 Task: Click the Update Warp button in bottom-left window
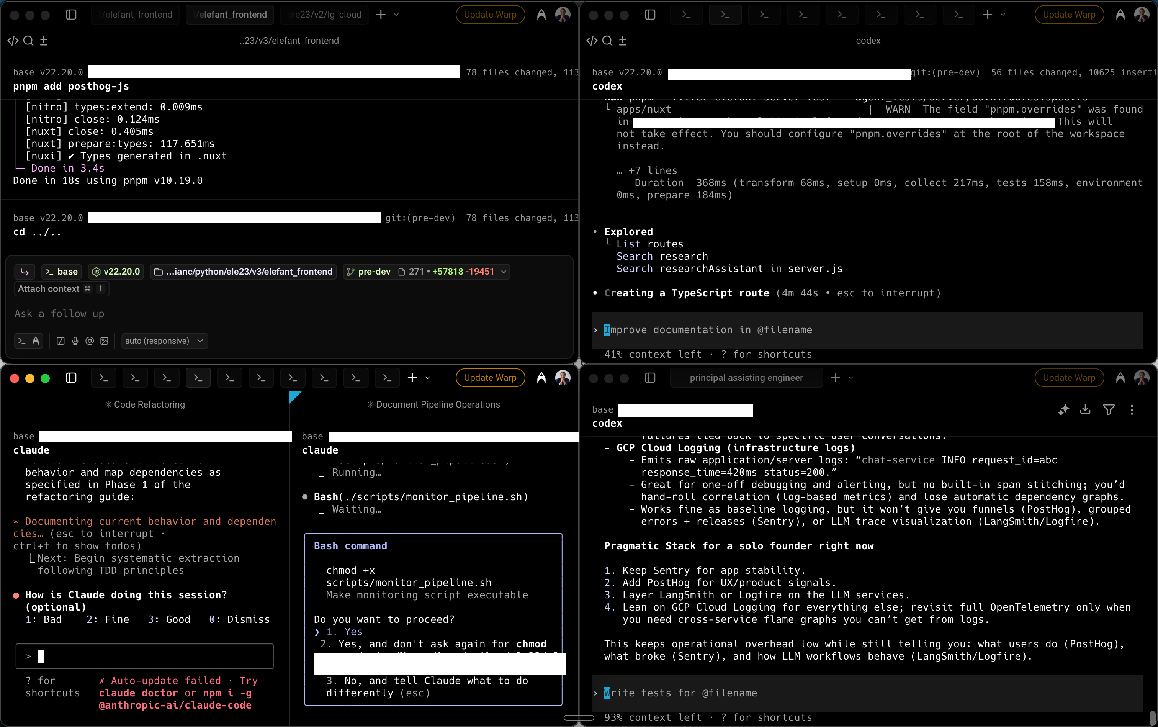[x=490, y=378]
